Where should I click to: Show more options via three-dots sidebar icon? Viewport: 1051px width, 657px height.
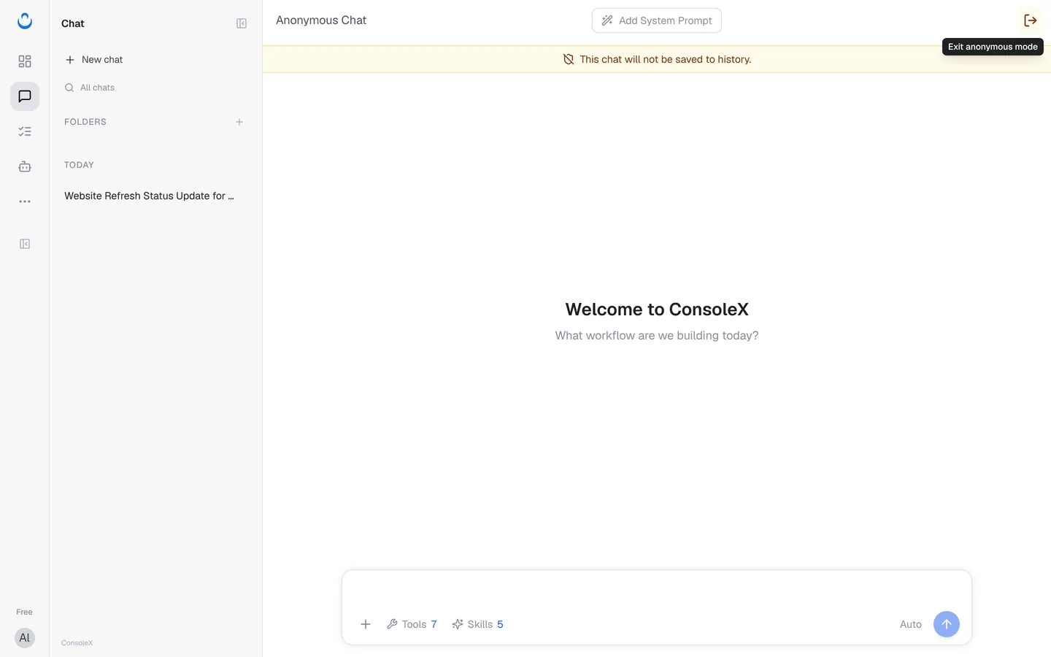point(25,201)
